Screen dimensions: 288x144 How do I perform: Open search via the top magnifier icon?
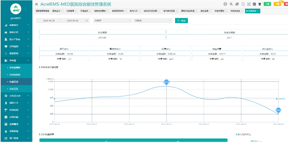coord(231,4)
